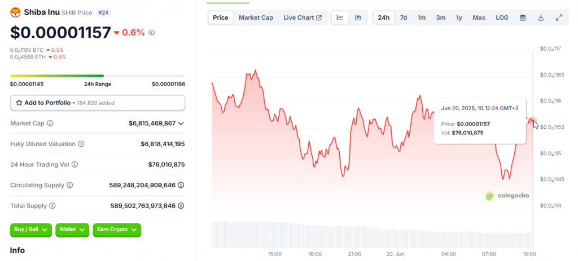This screenshot has height=261, width=578.
Task: Show Circulating Supply label info icon
Action: click(69, 185)
